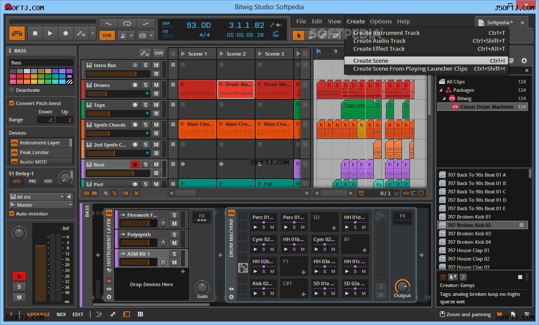
Task: Select Peak Limiter in Devices list
Action: coord(41,152)
